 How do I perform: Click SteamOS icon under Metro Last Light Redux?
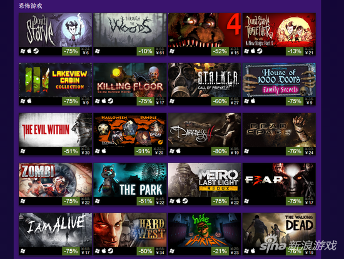tap(185, 201)
